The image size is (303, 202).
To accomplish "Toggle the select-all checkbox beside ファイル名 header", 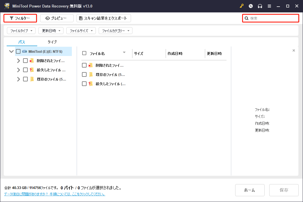I will (84, 53).
